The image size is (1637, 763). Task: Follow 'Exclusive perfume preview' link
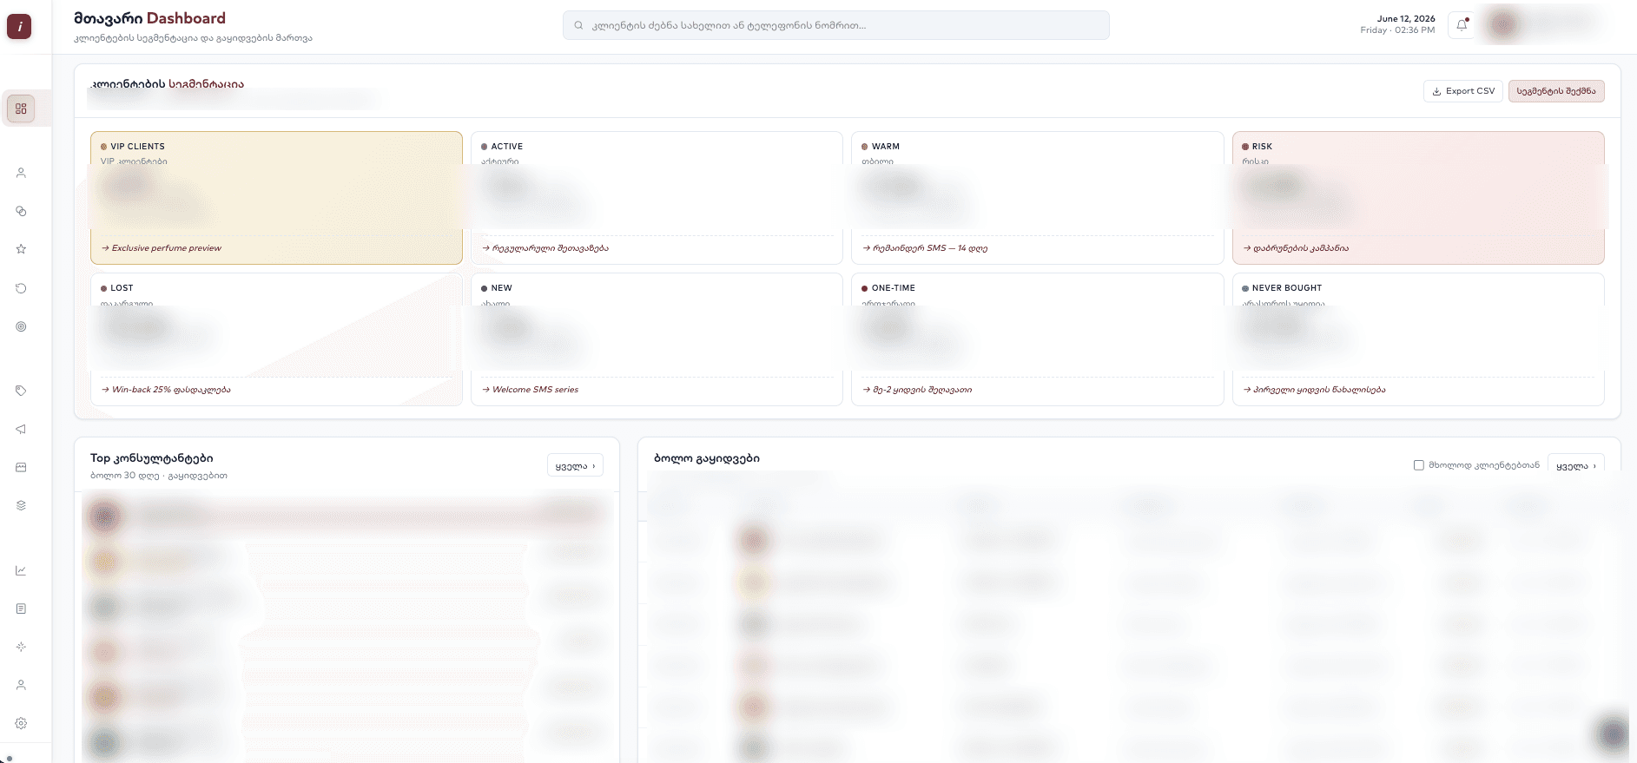coord(162,248)
